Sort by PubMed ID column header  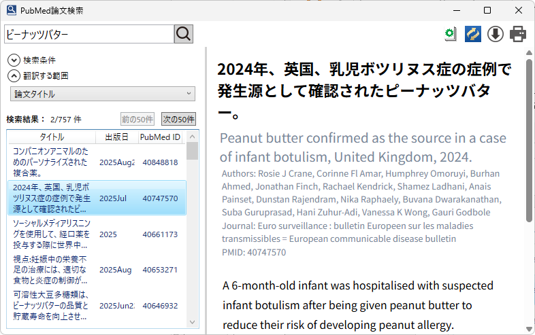click(x=160, y=137)
